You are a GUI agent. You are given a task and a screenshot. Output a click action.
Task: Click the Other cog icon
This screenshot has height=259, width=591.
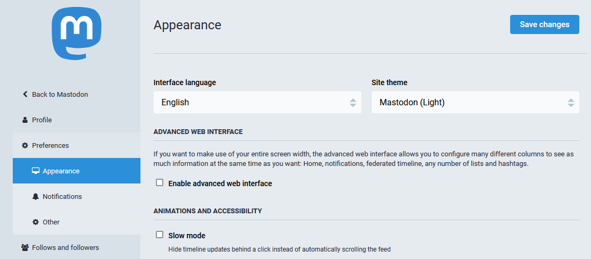click(36, 222)
